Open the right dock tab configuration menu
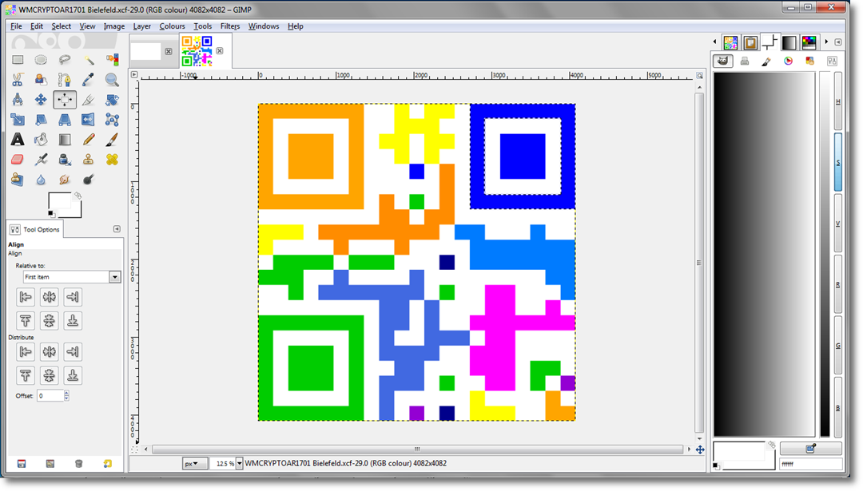 [x=838, y=42]
